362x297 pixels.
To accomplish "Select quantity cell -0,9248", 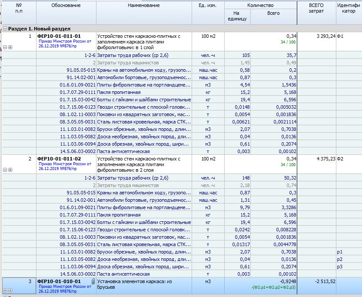I will click(288, 281).
